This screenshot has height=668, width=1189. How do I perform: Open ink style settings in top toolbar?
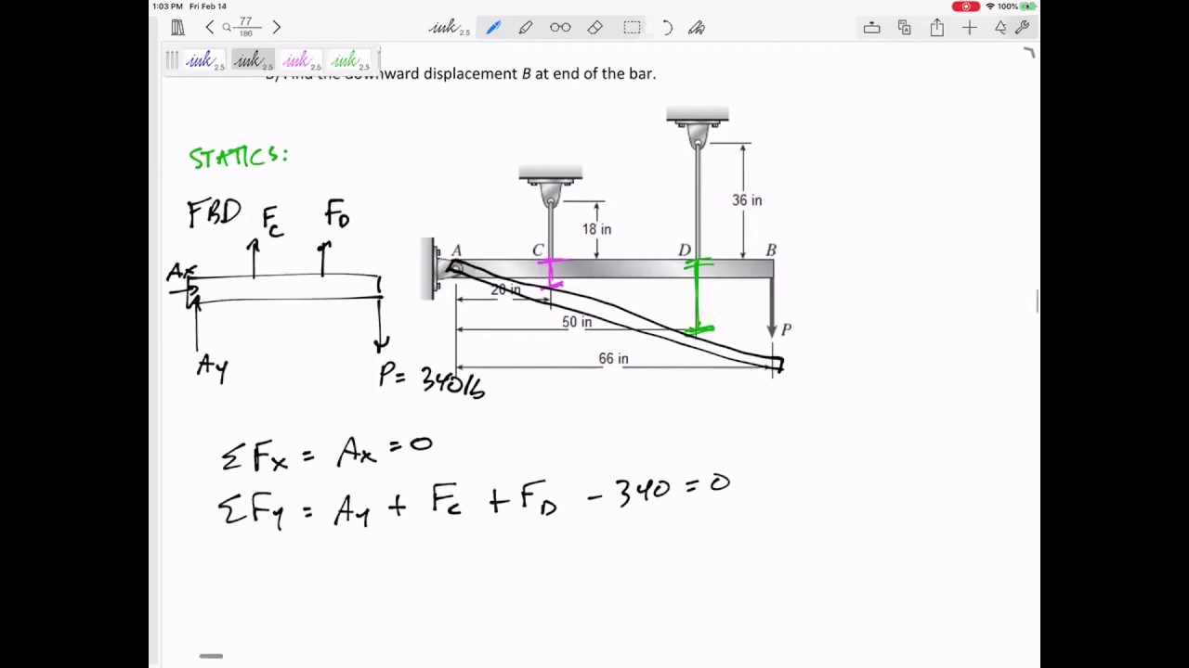pos(450,28)
